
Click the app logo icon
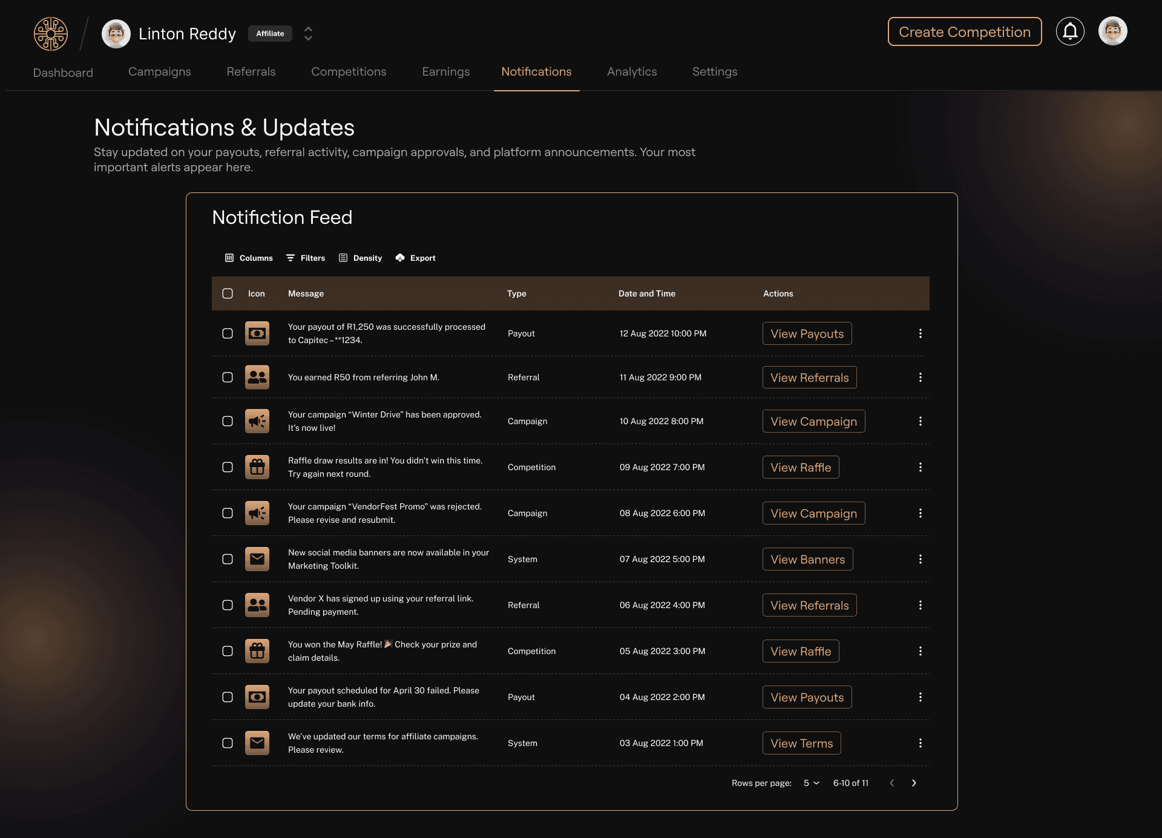pyautogui.click(x=51, y=33)
